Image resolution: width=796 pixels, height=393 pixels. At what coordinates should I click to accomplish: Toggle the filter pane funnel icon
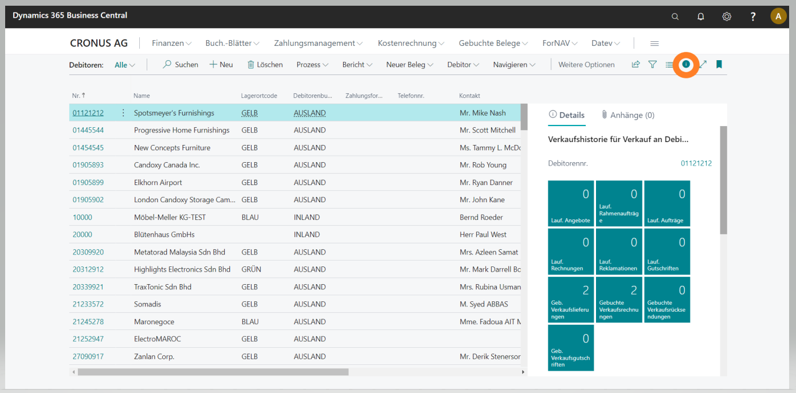(x=652, y=65)
